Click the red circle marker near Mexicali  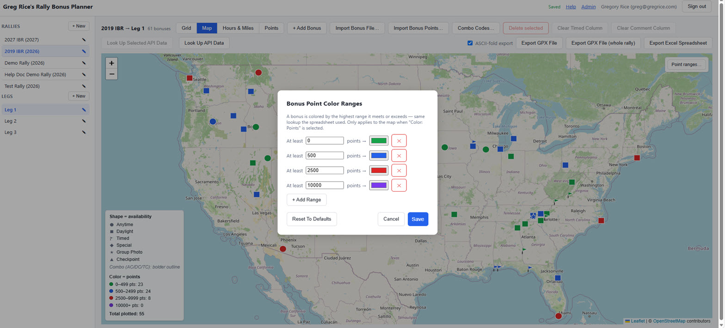click(x=283, y=249)
